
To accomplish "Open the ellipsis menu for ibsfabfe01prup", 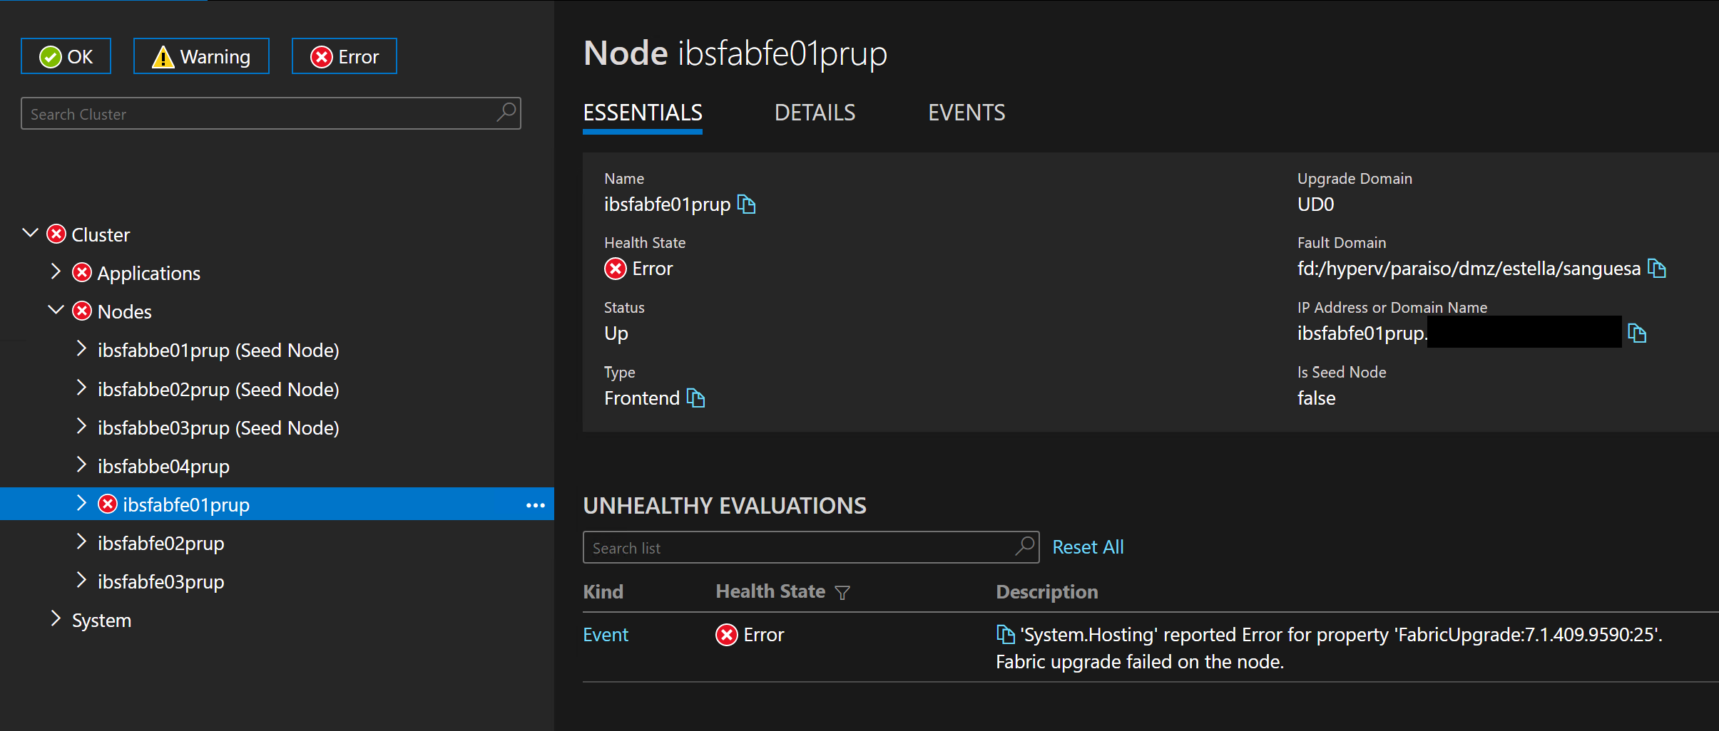I will [534, 504].
